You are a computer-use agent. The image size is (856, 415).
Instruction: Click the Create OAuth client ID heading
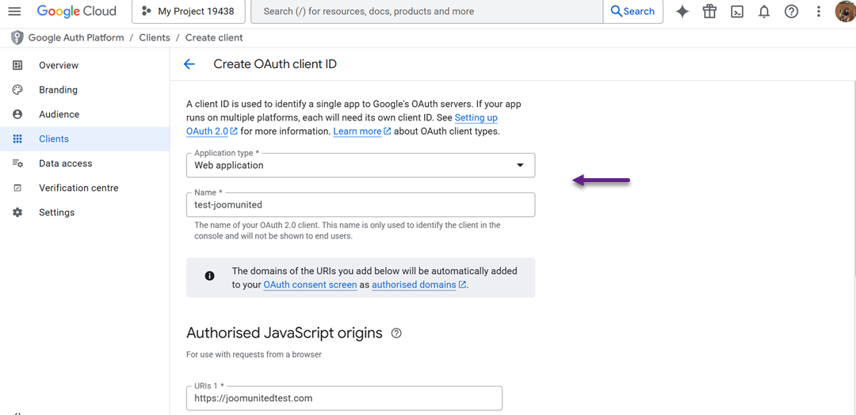pos(275,64)
